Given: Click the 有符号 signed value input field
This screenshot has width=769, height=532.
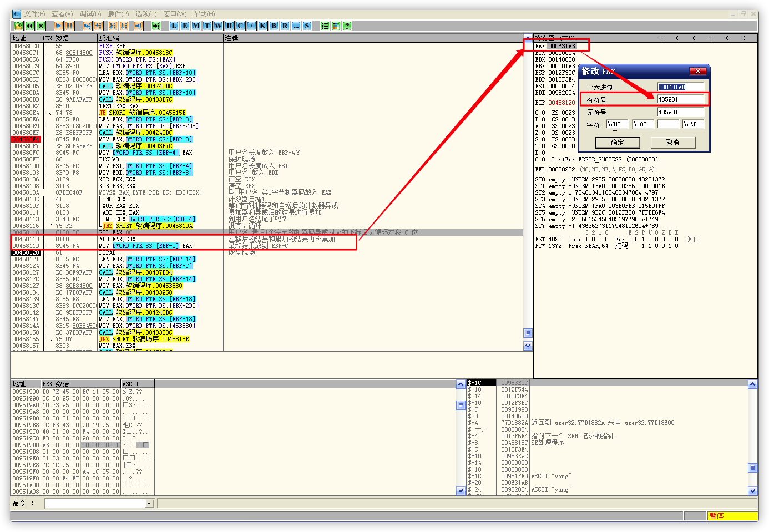Looking at the screenshot, I should [x=680, y=100].
